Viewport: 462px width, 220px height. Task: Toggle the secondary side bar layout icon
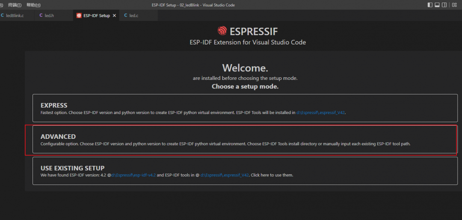pyautogui.click(x=444, y=5)
